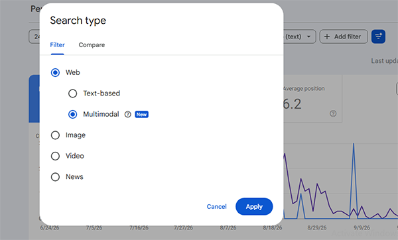Click the Search type dialog title
Image resolution: width=398 pixels, height=240 pixels.
[78, 21]
